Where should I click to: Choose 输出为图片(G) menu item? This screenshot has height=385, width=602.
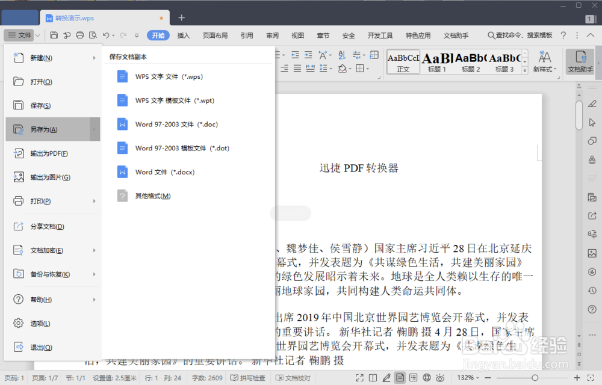52,177
